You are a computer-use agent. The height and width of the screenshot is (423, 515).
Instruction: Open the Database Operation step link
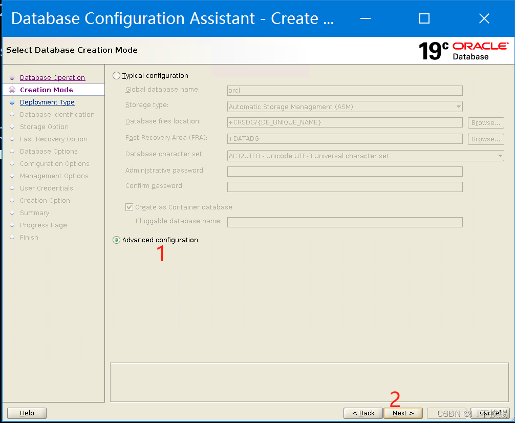pos(53,77)
